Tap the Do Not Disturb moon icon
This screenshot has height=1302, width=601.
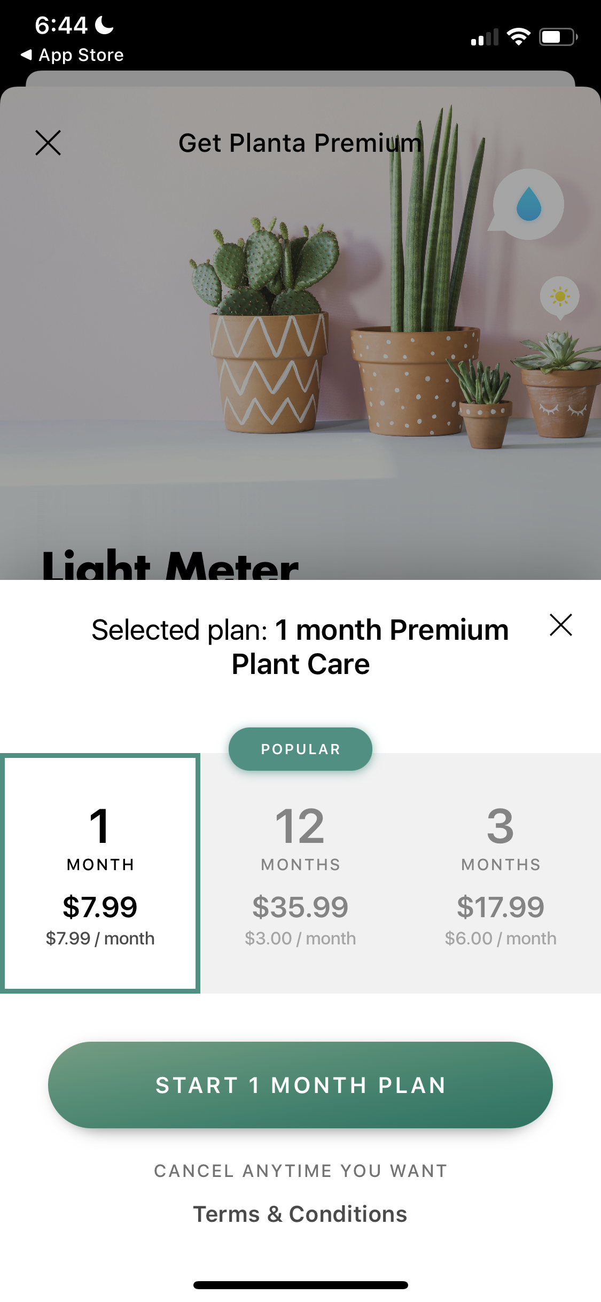click(104, 25)
